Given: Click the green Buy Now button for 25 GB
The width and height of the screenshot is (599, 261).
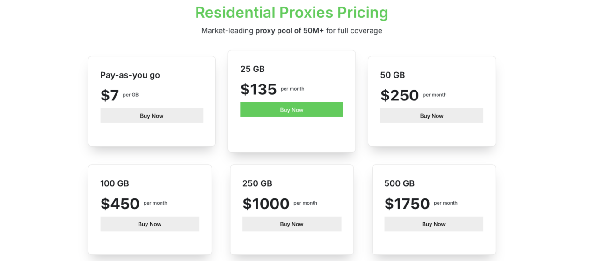Looking at the screenshot, I should pyautogui.click(x=292, y=109).
